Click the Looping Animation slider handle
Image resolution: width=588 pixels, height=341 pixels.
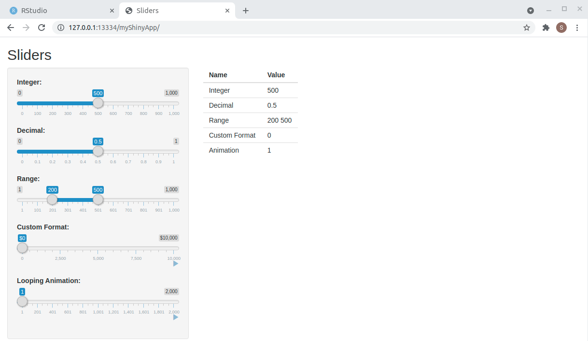point(22,301)
